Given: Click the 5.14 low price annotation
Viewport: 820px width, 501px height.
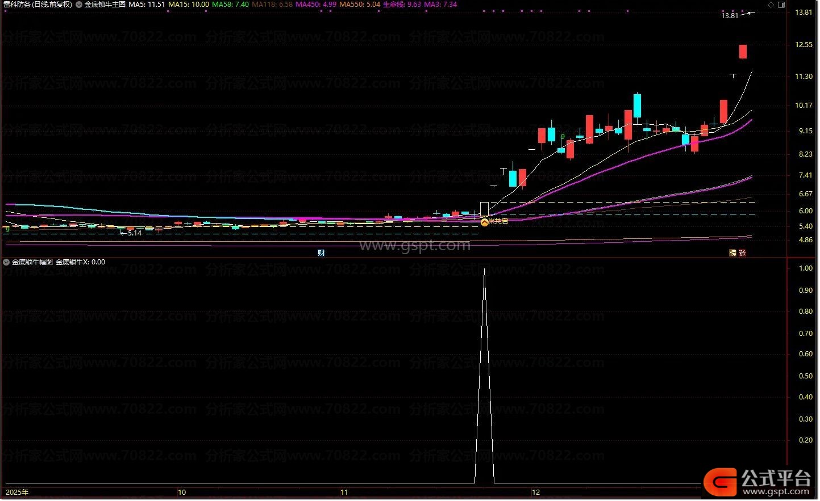Looking at the screenshot, I should 135,233.
